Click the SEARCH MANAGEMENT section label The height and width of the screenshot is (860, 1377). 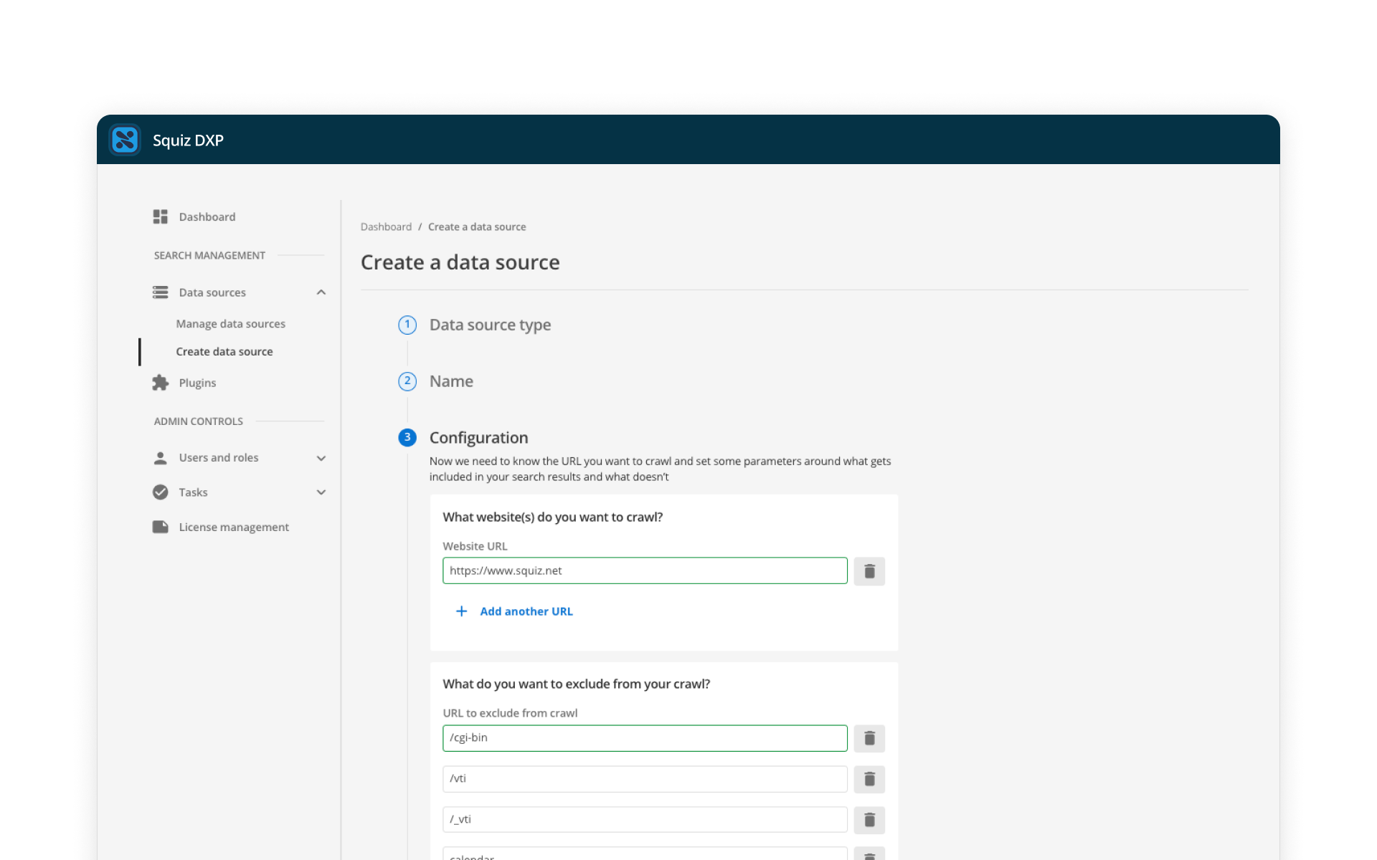209,255
